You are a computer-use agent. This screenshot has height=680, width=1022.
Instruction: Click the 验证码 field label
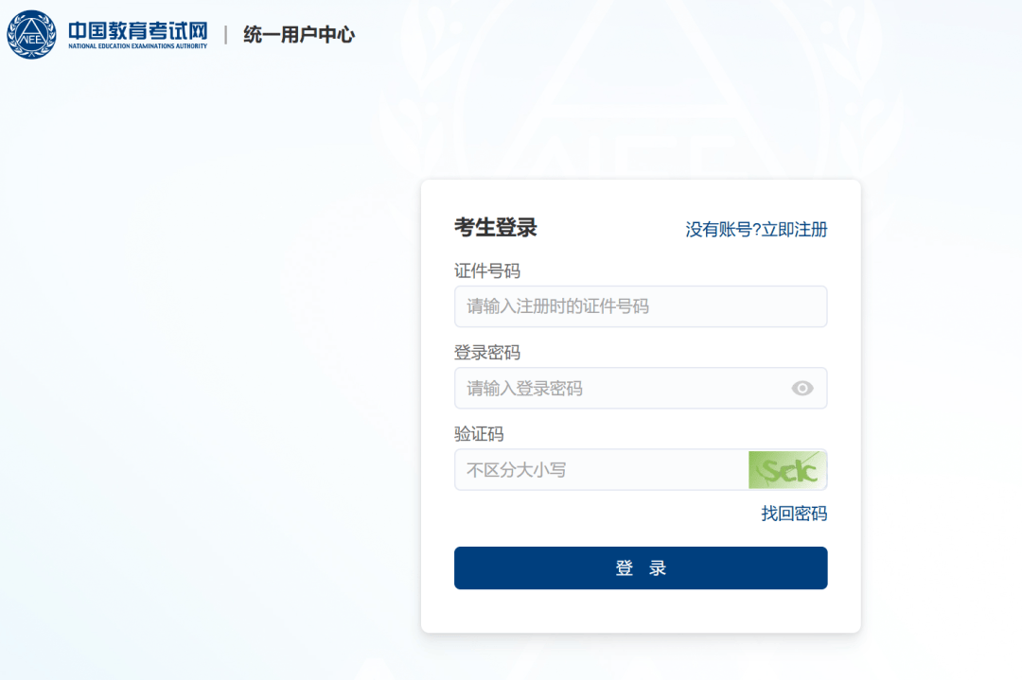479,434
